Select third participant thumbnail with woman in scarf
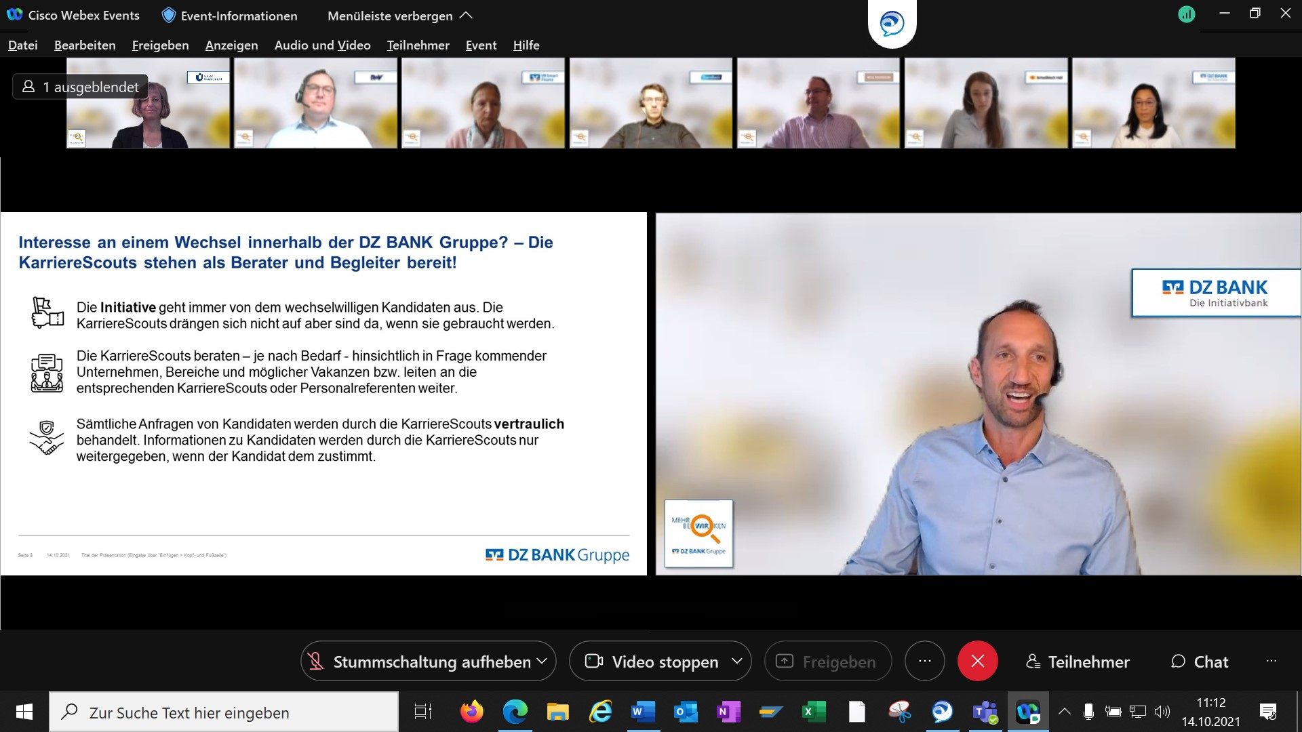This screenshot has width=1302, height=732. [483, 103]
